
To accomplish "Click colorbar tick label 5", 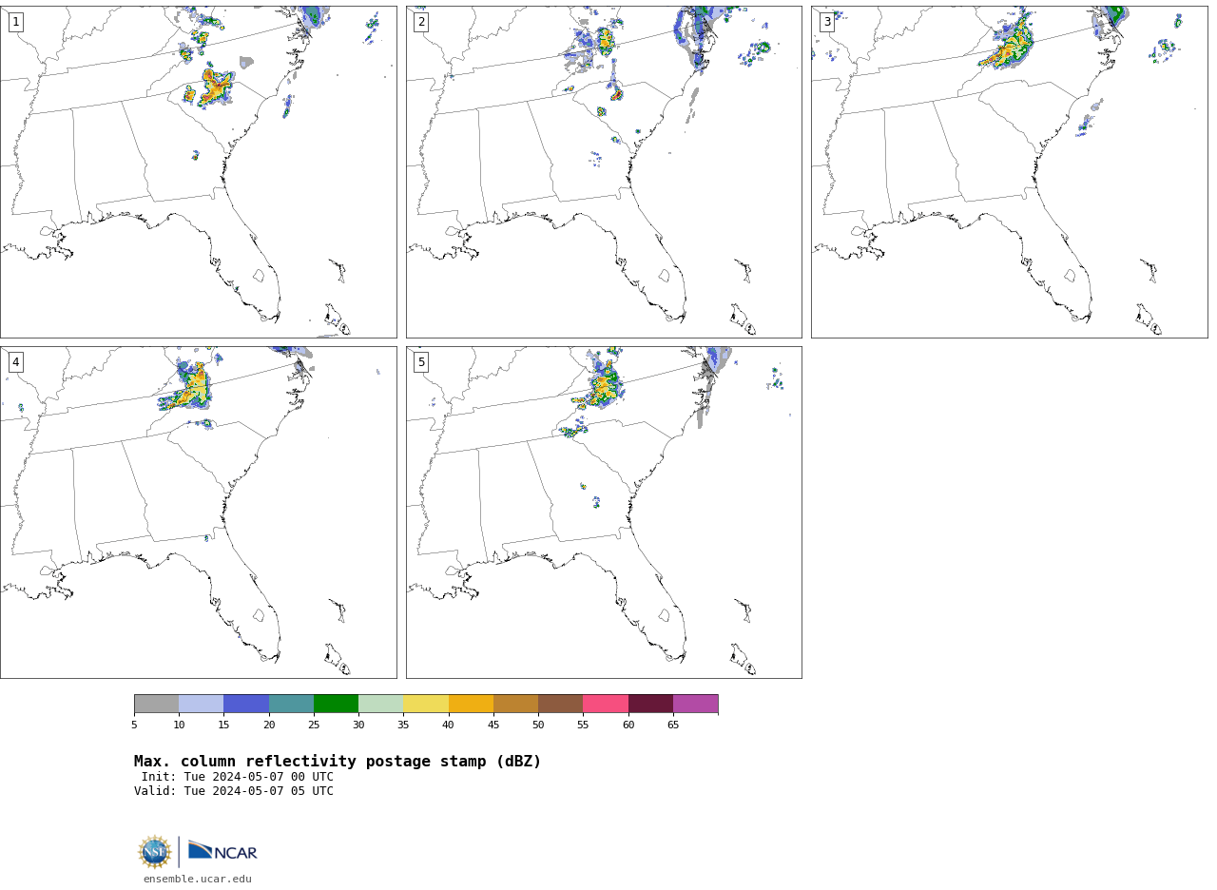I will click(x=134, y=726).
